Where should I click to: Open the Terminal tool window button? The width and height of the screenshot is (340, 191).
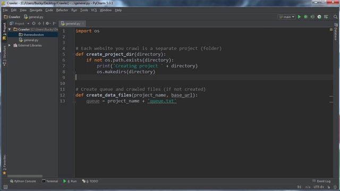(50, 181)
